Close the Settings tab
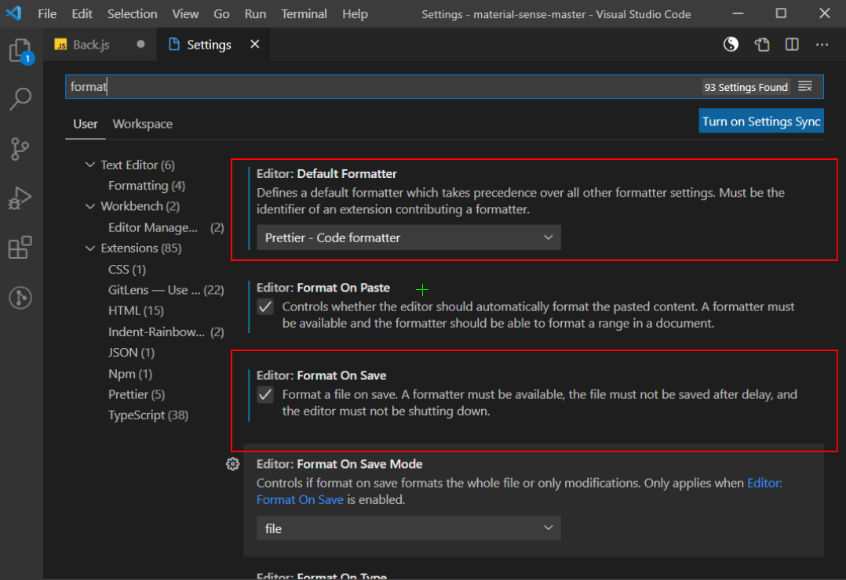 [x=254, y=44]
